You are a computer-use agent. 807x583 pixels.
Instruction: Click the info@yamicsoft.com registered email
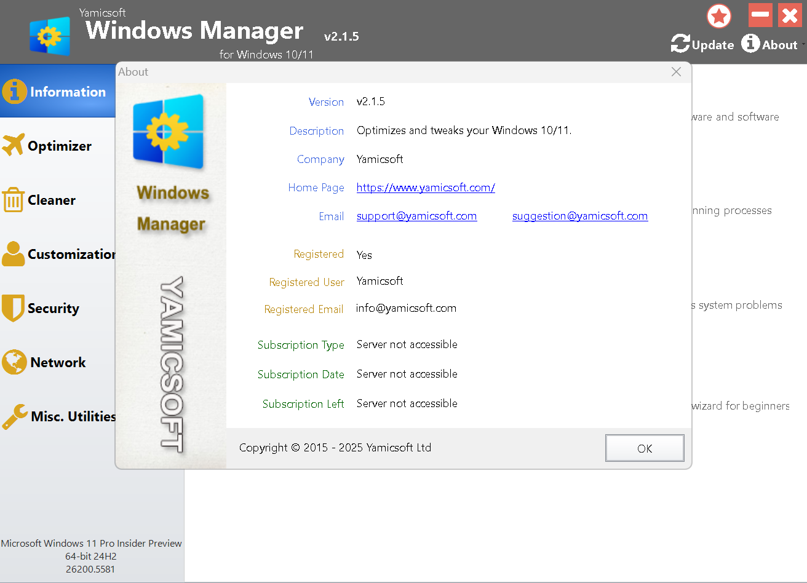pyautogui.click(x=406, y=308)
